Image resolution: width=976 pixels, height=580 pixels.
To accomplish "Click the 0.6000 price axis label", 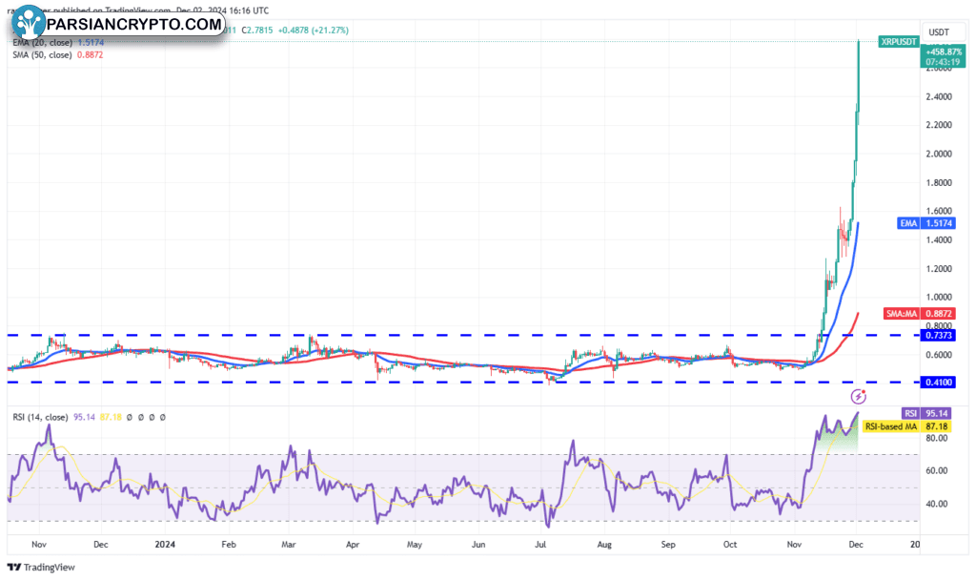I will [939, 355].
